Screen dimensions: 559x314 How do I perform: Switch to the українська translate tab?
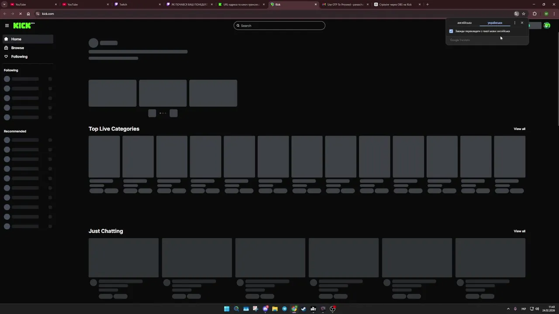(495, 23)
